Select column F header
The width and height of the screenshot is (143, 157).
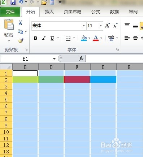tap(77, 67)
